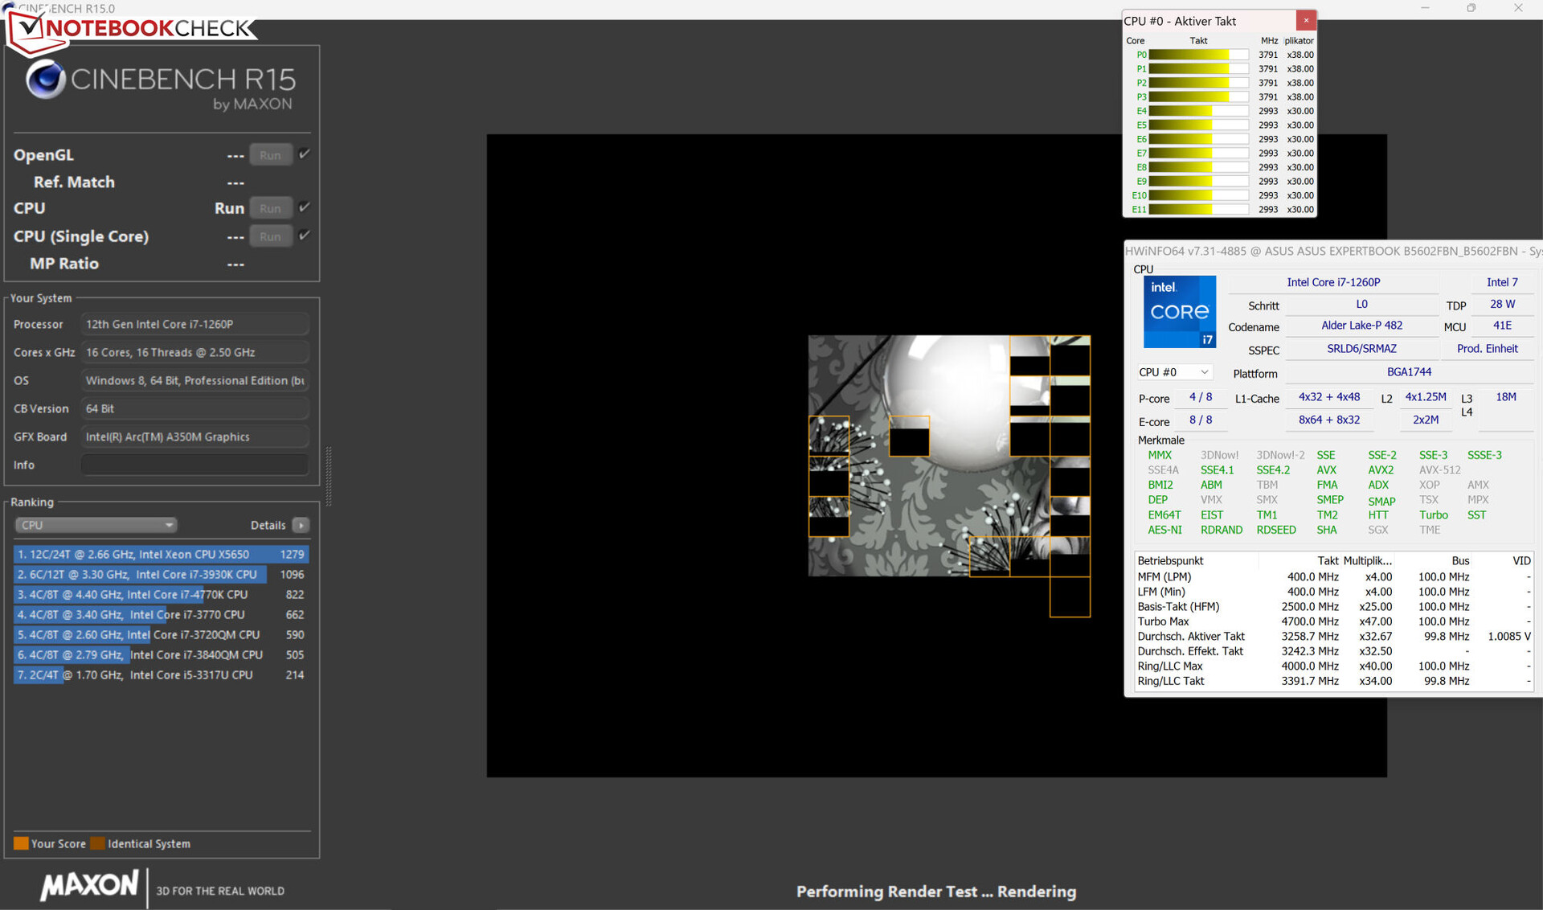The image size is (1543, 910).
Task: Click the Identical System legend swatch
Action: pos(98,843)
